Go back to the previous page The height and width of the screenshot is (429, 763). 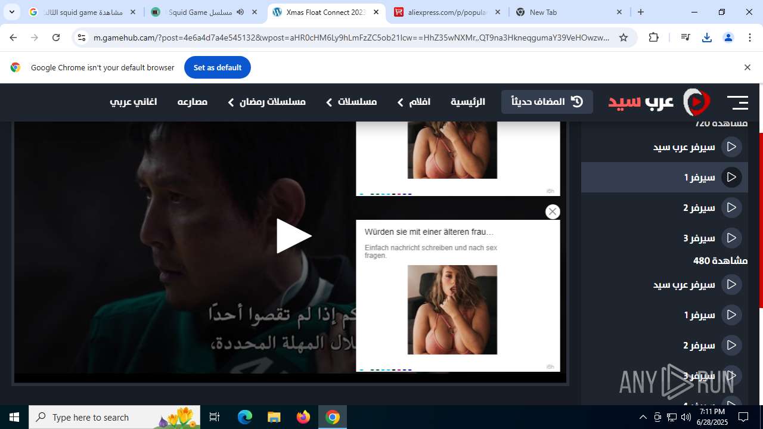point(13,38)
